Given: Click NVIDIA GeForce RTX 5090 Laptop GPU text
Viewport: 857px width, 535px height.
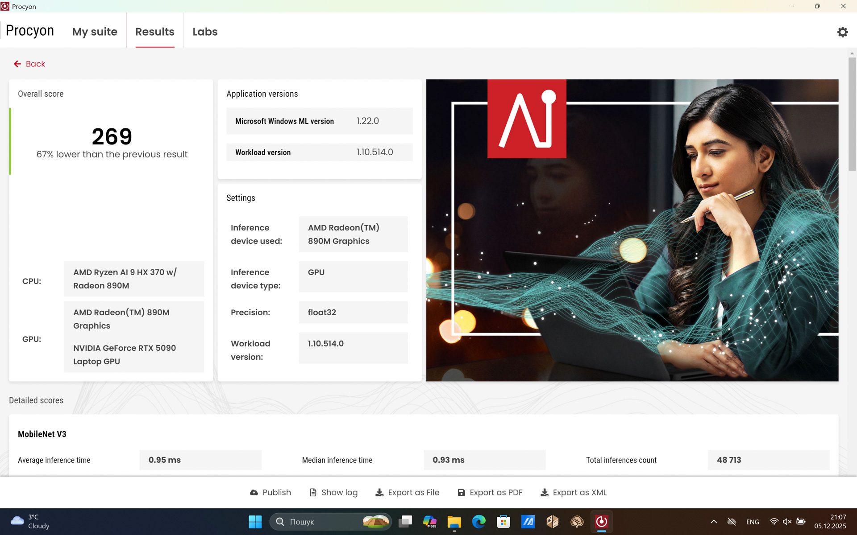Looking at the screenshot, I should pyautogui.click(x=125, y=355).
